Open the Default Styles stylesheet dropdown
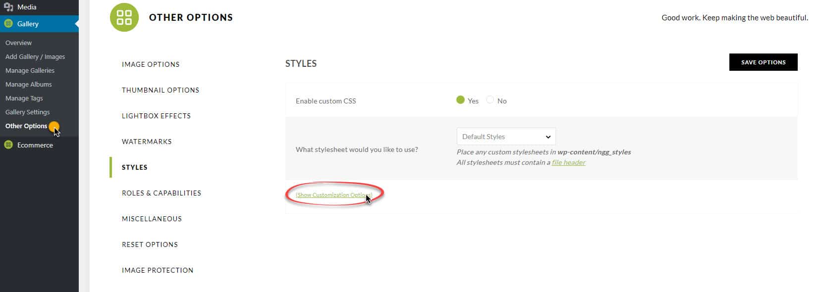Image resolution: width=824 pixels, height=292 pixels. pyautogui.click(x=506, y=137)
